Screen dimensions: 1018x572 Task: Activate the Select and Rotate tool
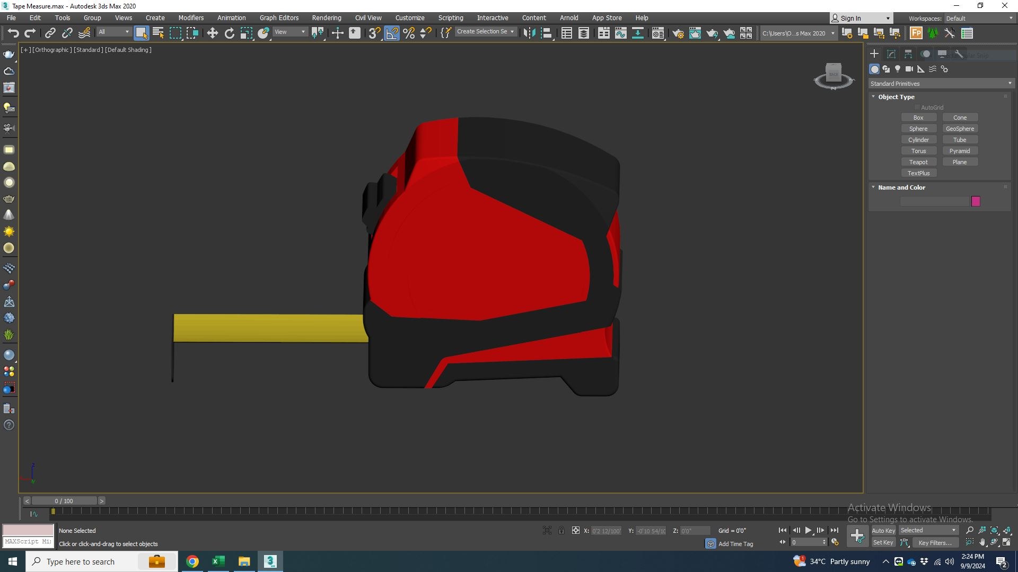[230, 33]
